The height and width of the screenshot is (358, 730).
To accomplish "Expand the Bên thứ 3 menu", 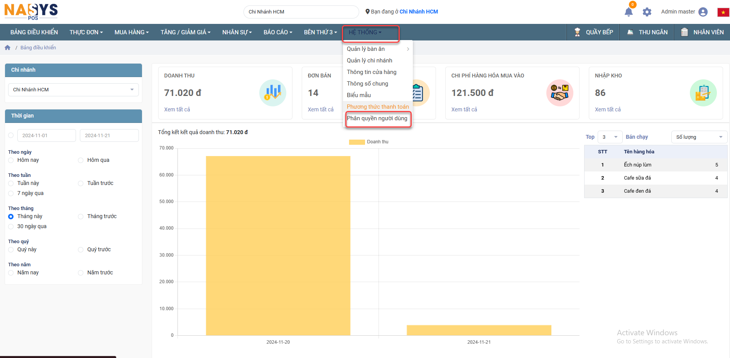I will [x=320, y=32].
